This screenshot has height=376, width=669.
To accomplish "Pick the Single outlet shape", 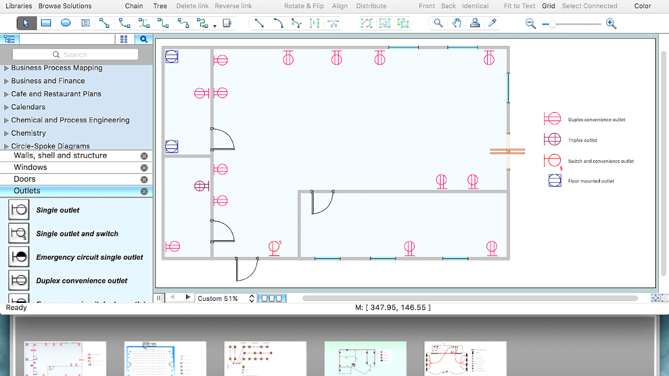I will (19, 210).
